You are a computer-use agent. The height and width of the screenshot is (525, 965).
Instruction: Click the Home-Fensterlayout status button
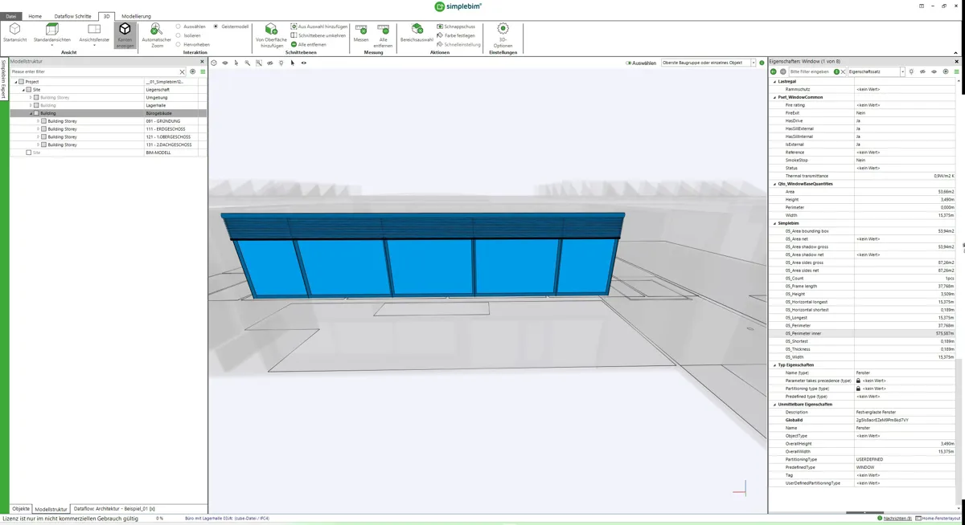coord(939,519)
